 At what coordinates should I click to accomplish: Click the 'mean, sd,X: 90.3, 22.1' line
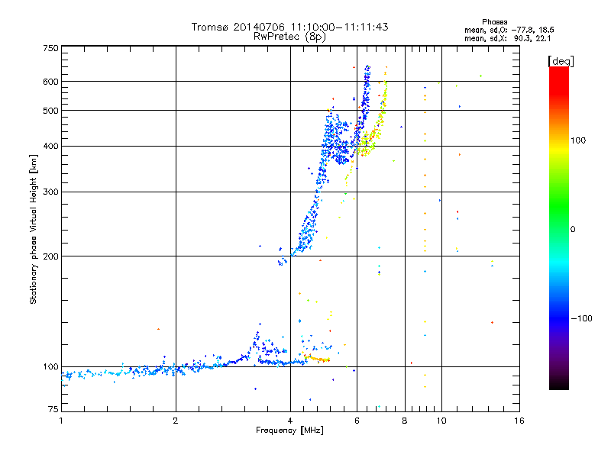click(507, 39)
